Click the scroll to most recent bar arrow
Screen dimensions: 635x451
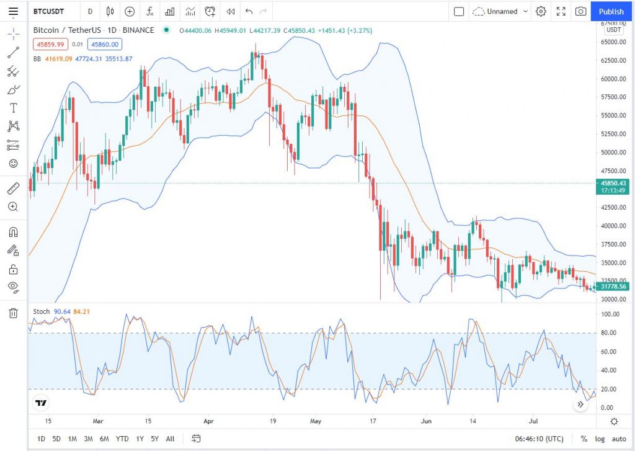580,404
